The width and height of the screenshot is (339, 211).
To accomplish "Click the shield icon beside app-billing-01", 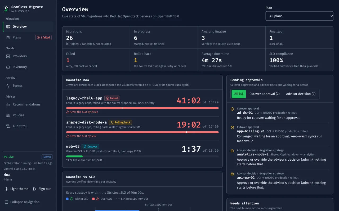I will point(232,127).
